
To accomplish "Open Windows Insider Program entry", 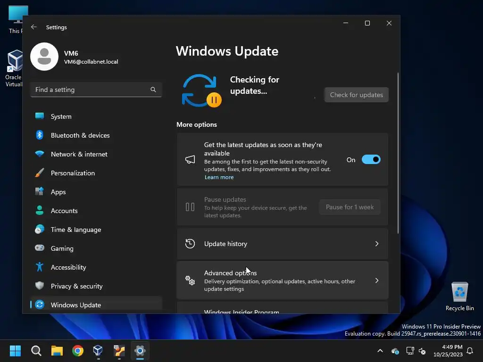I will (282, 308).
